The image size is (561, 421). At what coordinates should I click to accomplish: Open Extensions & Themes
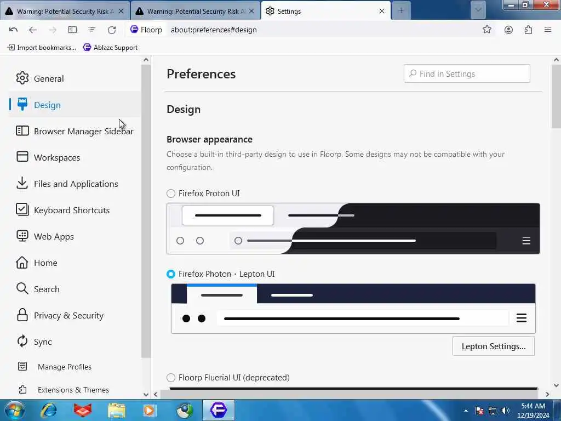pyautogui.click(x=63, y=390)
